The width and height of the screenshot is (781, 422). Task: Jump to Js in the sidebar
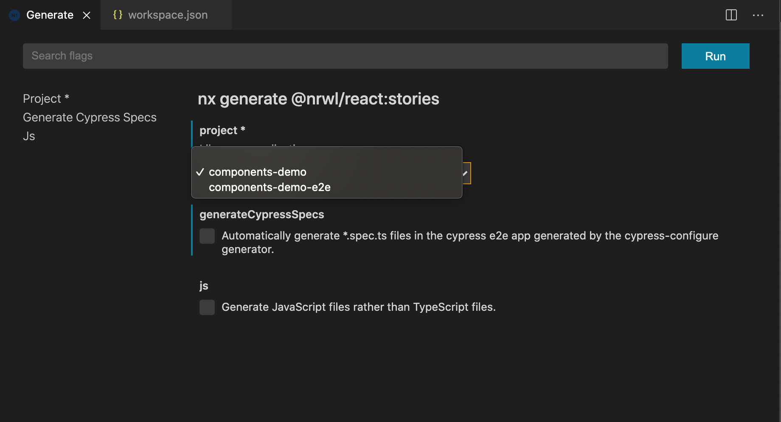click(x=29, y=136)
